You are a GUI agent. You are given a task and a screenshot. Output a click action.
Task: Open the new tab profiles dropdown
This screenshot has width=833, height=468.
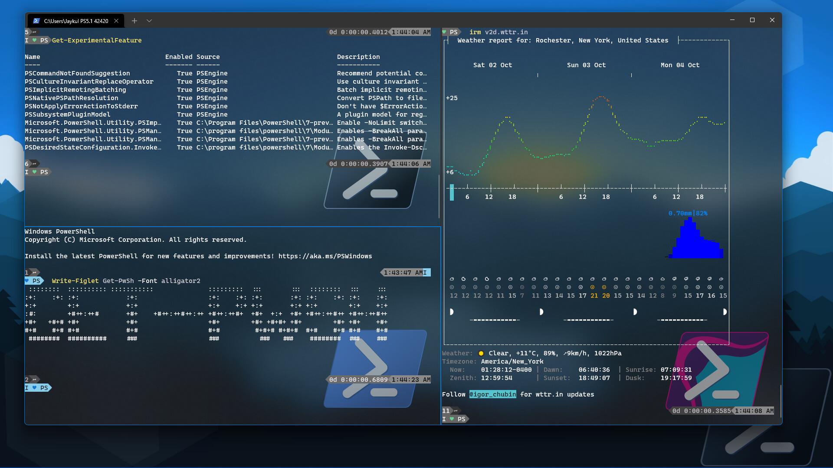click(149, 21)
